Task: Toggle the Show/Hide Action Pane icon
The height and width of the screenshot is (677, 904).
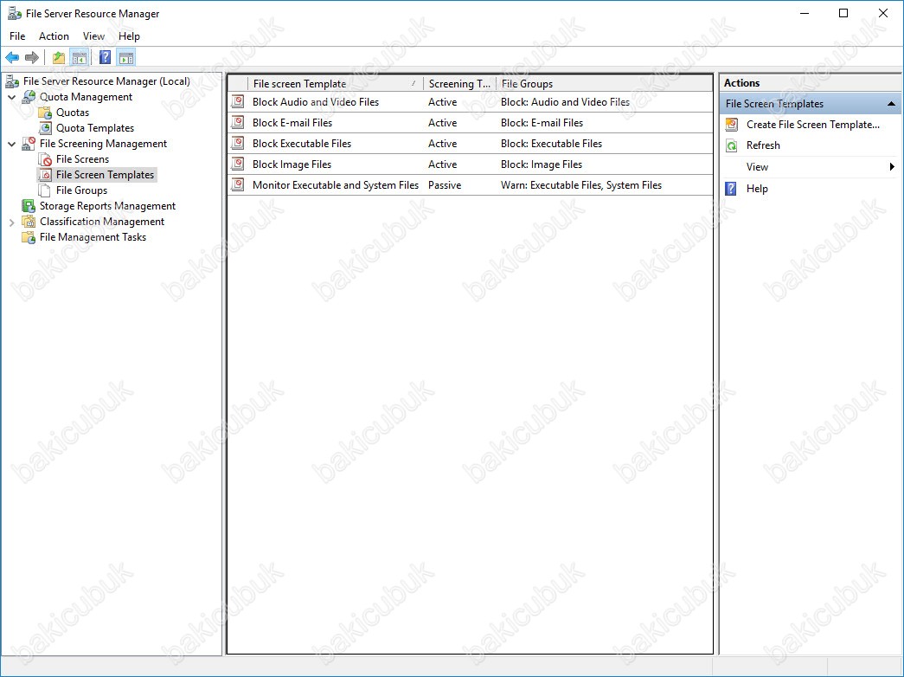Action: (x=125, y=57)
